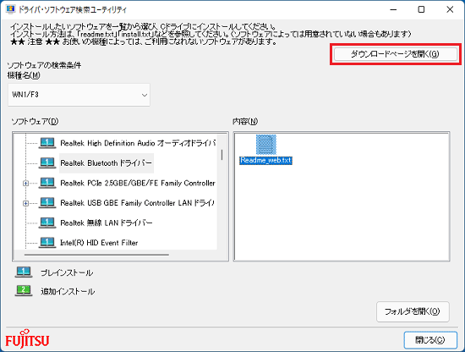
Task: Select Realtek USB GBE Family Controller LAN row
Action: [137, 203]
